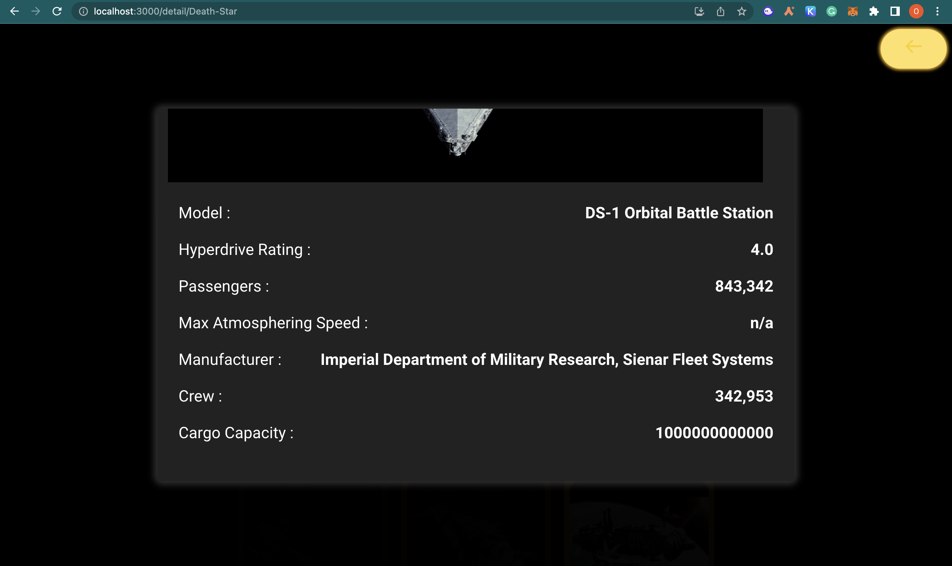This screenshot has height=566, width=952.
Task: Bookmark page with the star icon
Action: coord(741,12)
